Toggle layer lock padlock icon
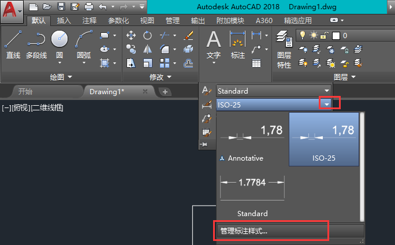 (325, 36)
